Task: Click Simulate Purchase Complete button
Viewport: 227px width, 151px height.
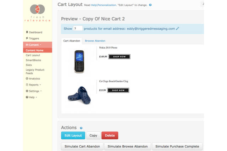Action: [177, 146]
